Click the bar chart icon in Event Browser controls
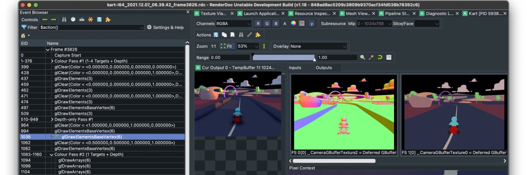This screenshot has width=527, height=175. 82,20
